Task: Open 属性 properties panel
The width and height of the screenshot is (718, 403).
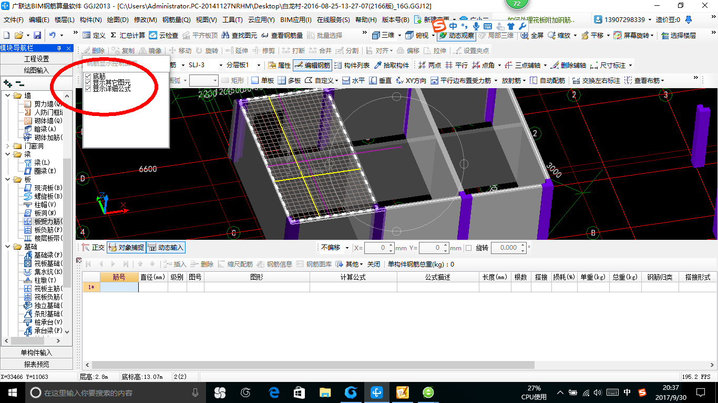Action: (x=279, y=66)
